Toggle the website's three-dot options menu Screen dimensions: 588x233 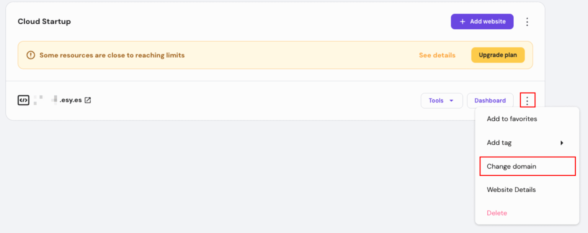click(527, 100)
